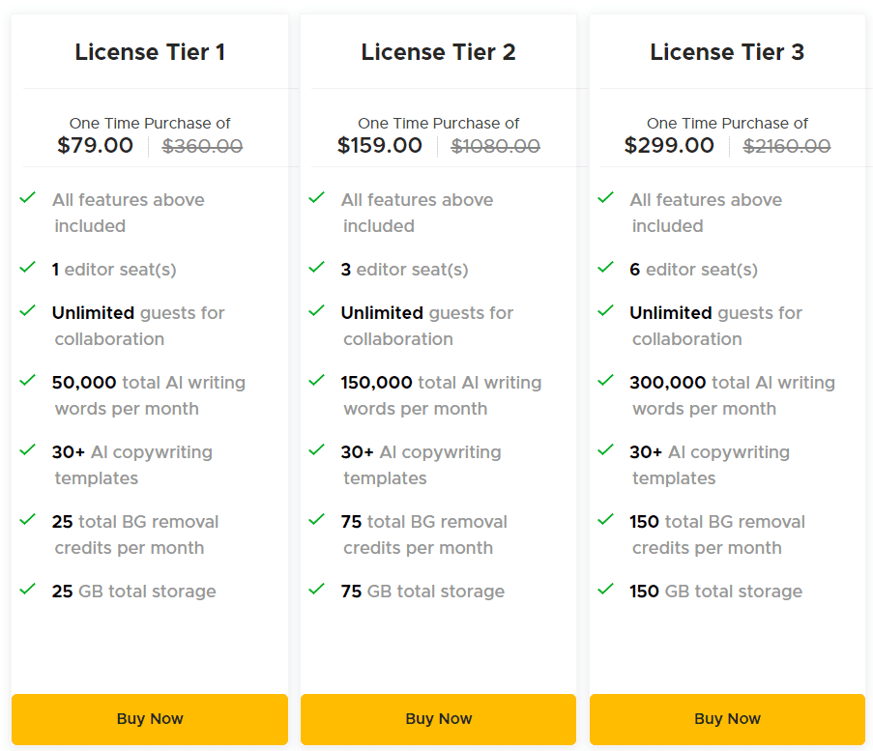Select the License Tier 3 heading
873x751 pixels.
pos(727,52)
